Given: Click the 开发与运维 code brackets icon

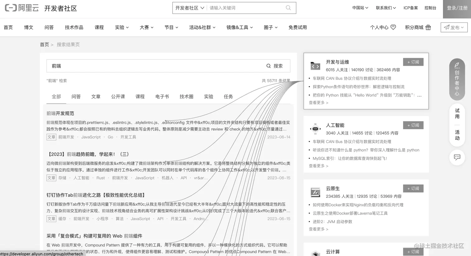Looking at the screenshot, I should [315, 66].
